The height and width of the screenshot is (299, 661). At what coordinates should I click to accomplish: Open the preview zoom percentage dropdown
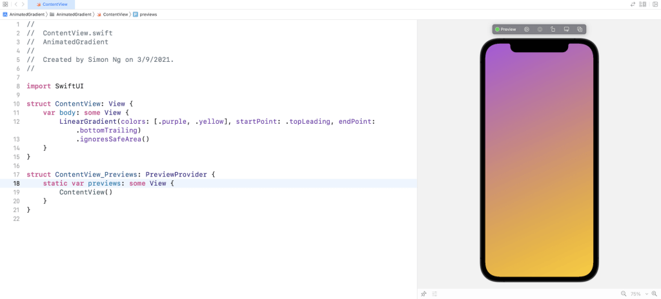(638, 294)
